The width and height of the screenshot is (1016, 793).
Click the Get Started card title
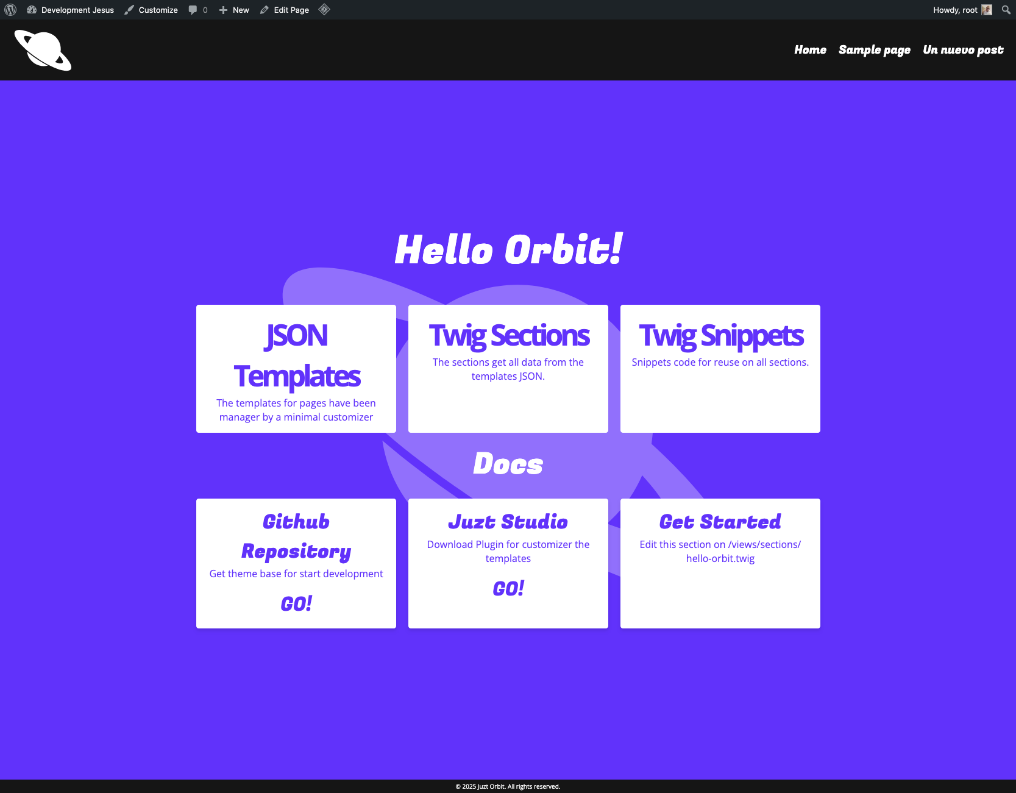(720, 522)
